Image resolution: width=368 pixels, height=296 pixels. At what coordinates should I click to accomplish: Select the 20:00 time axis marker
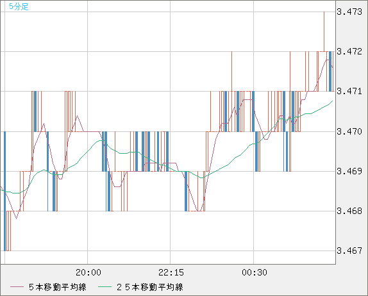tap(88, 272)
